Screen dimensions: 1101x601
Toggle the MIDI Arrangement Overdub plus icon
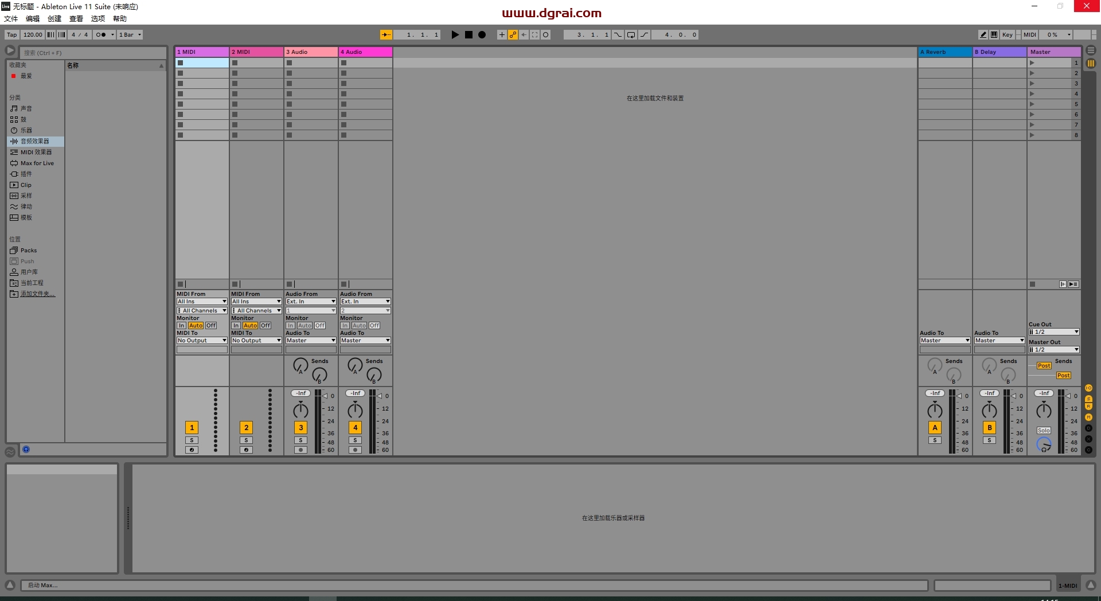502,34
